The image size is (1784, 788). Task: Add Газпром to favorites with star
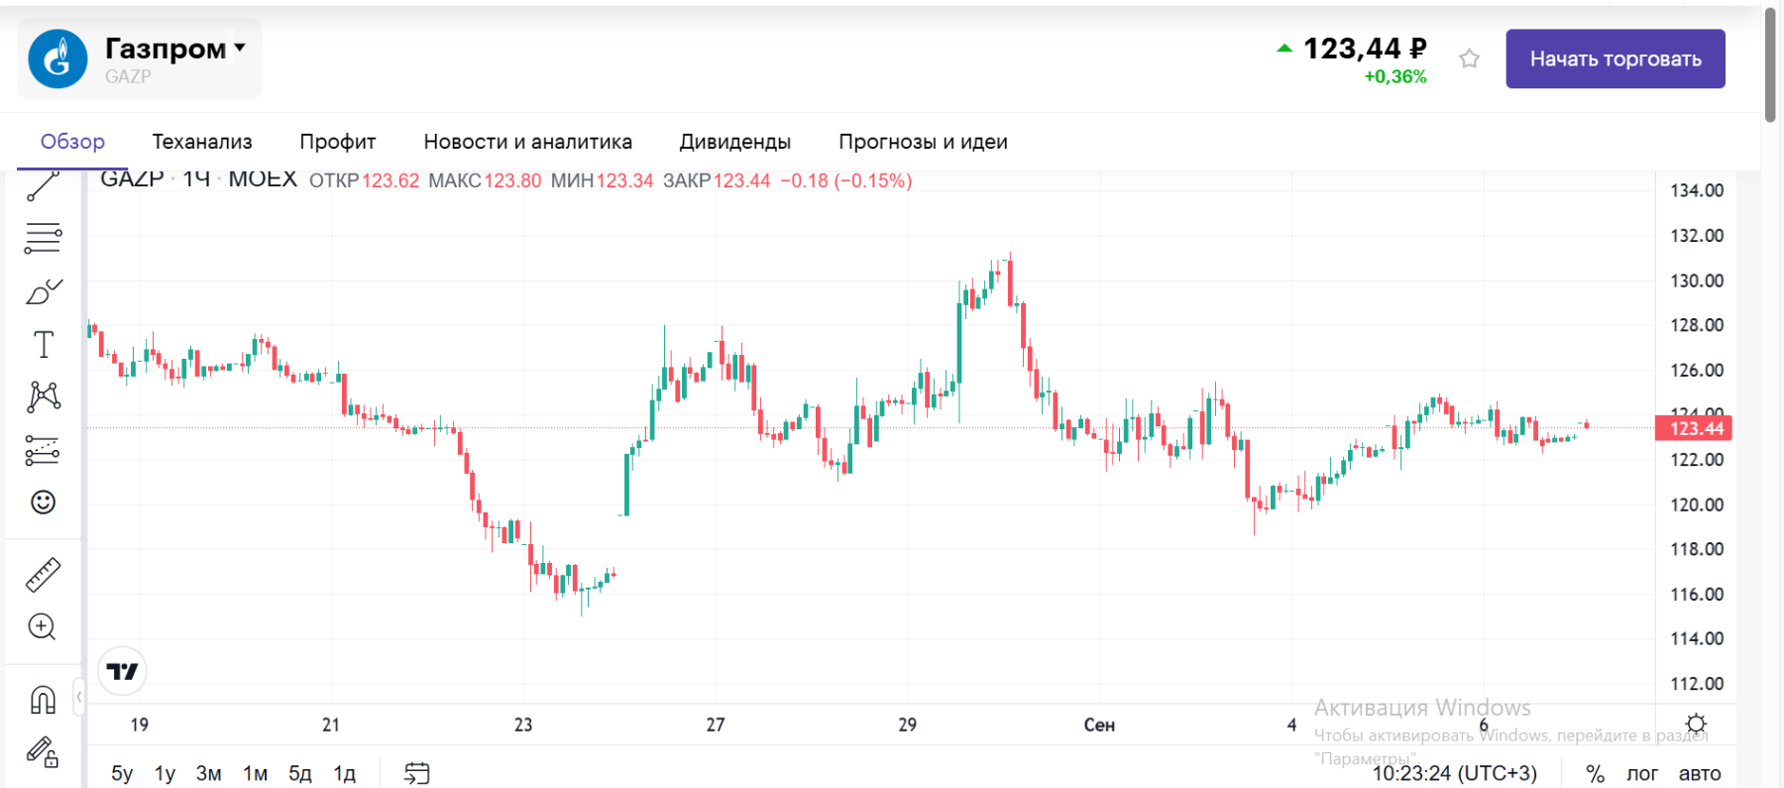tap(1469, 58)
